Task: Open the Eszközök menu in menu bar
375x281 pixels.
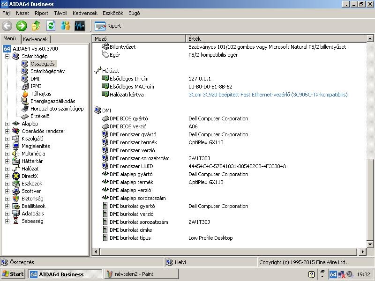Action: point(113,13)
